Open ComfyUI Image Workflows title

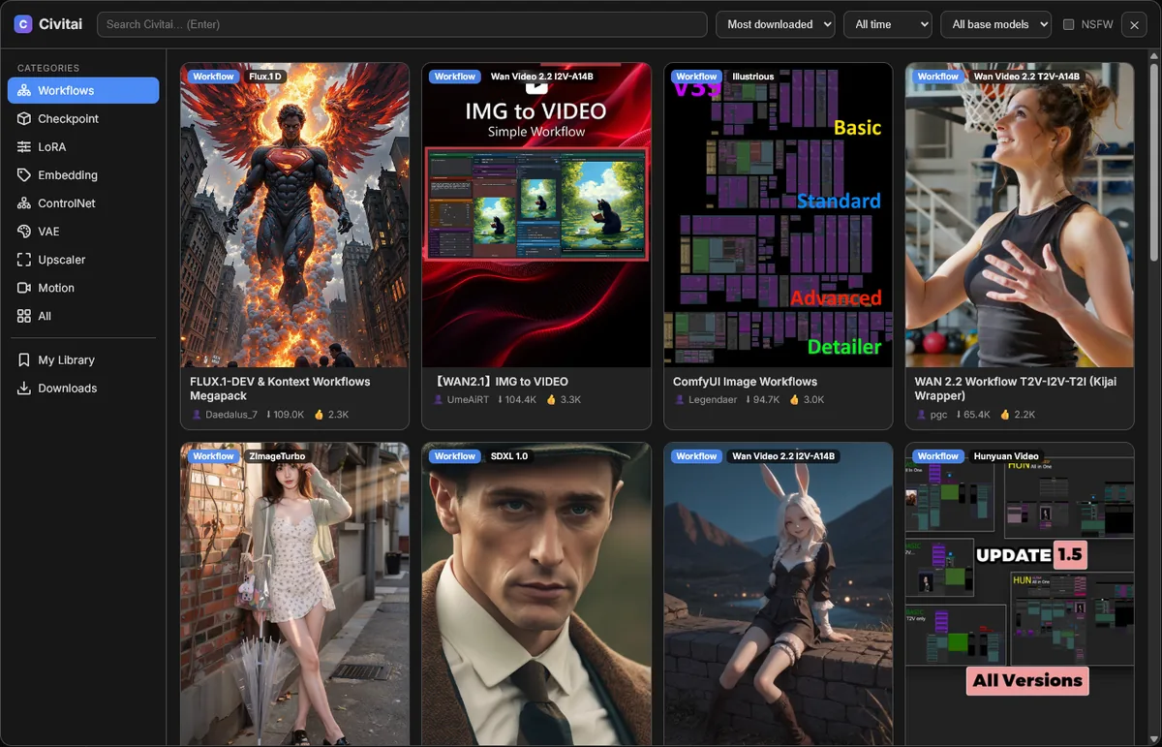745,382
